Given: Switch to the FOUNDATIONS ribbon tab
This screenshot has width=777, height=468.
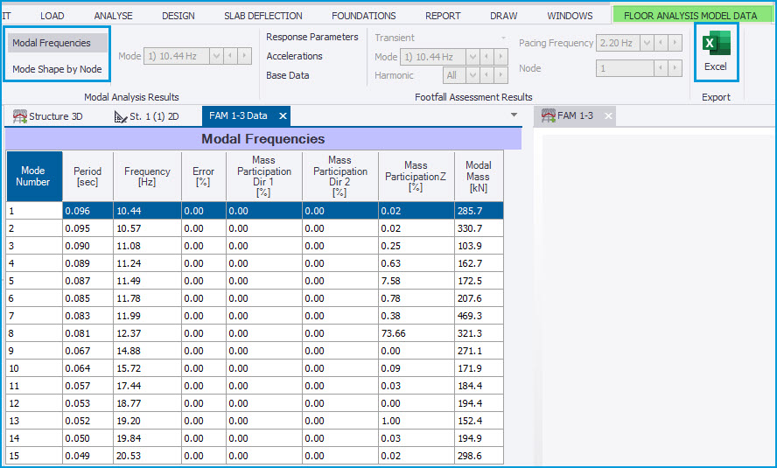Looking at the screenshot, I should [x=363, y=16].
